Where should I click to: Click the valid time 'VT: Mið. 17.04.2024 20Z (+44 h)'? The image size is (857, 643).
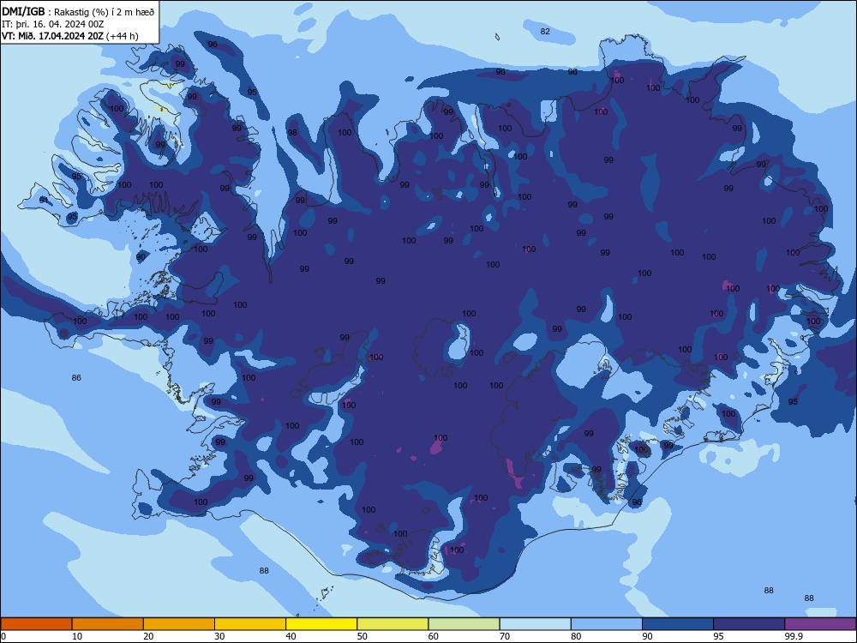[x=70, y=36]
